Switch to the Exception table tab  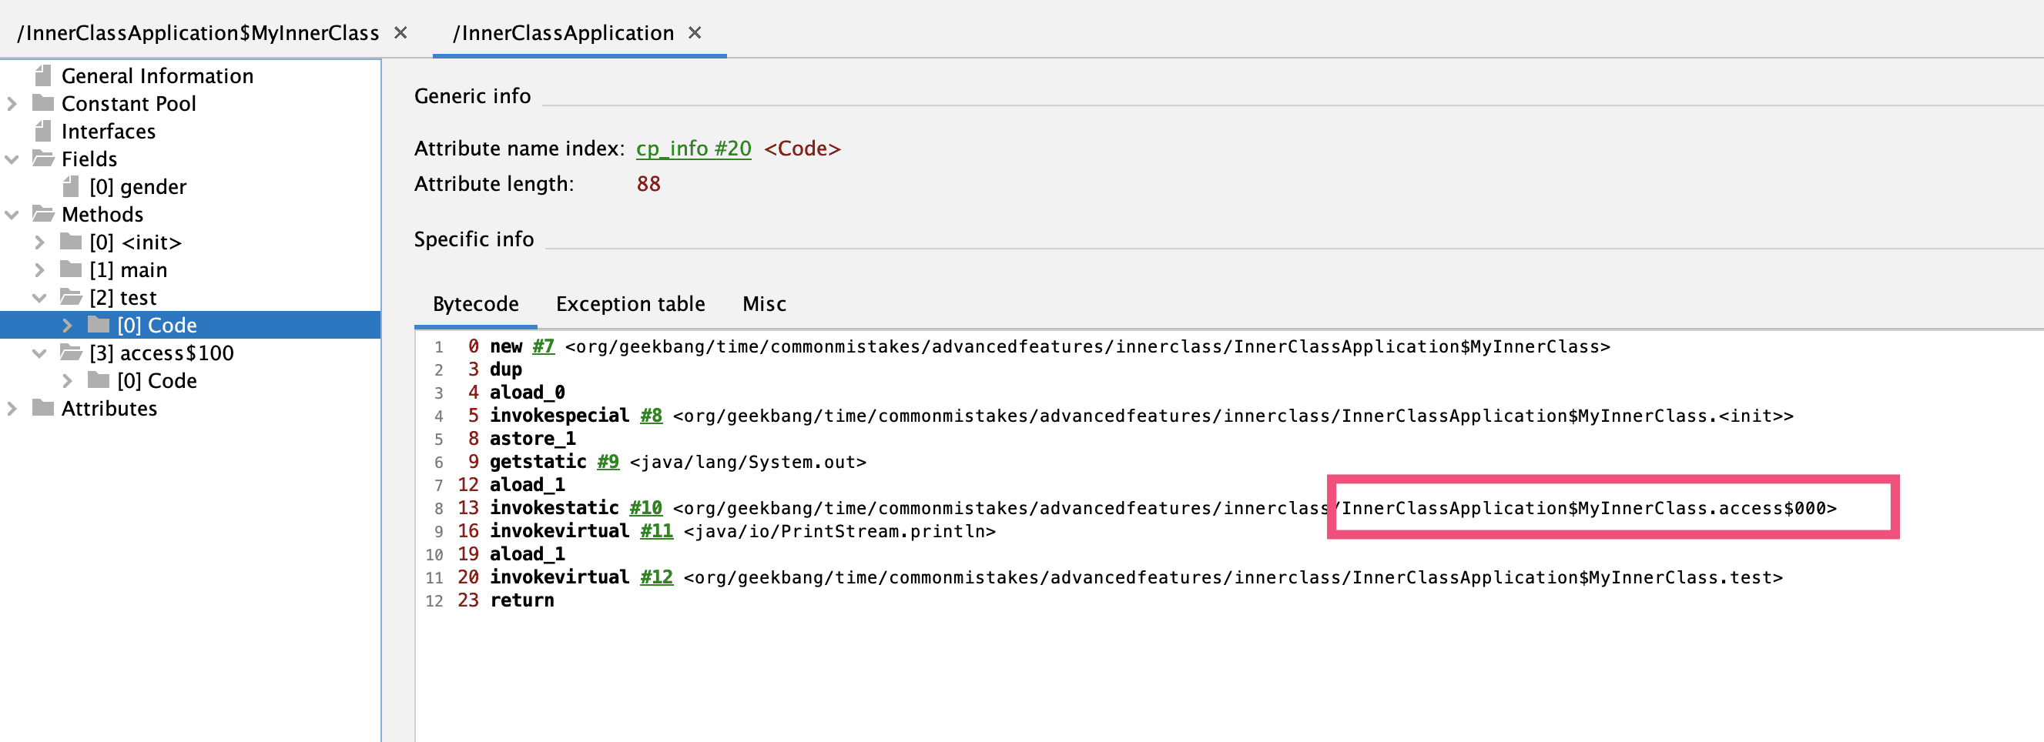pos(630,303)
